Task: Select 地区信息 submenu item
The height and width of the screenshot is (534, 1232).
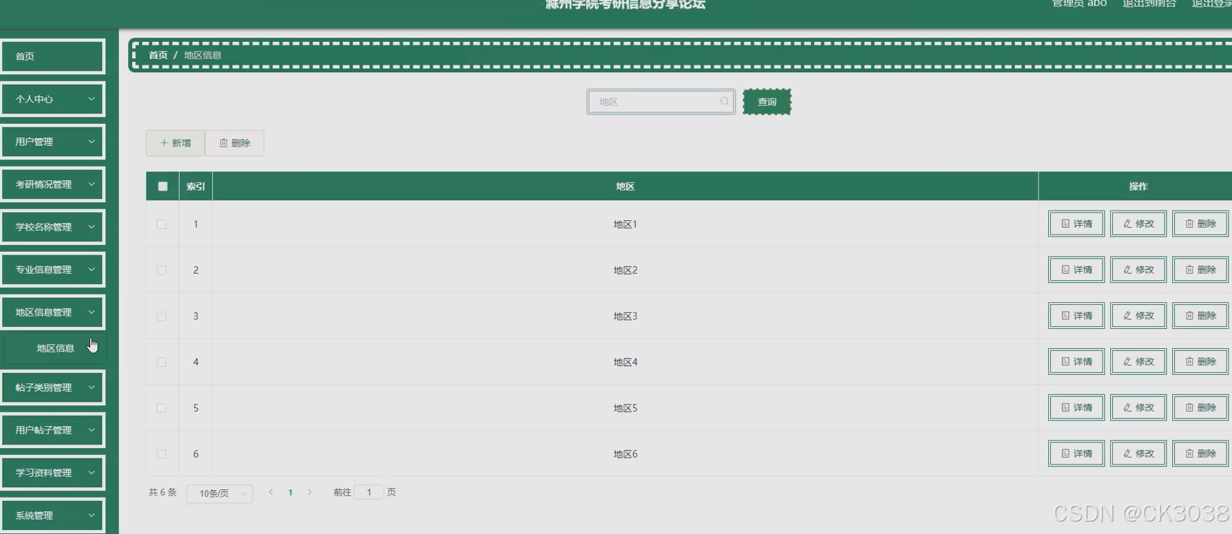Action: (x=55, y=348)
